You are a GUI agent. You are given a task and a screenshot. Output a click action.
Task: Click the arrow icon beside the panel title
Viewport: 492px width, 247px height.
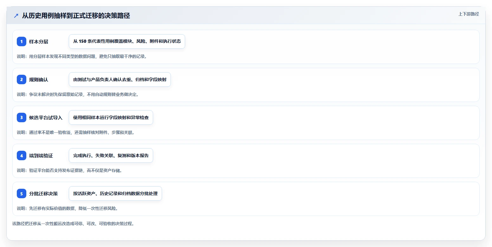coord(16,16)
